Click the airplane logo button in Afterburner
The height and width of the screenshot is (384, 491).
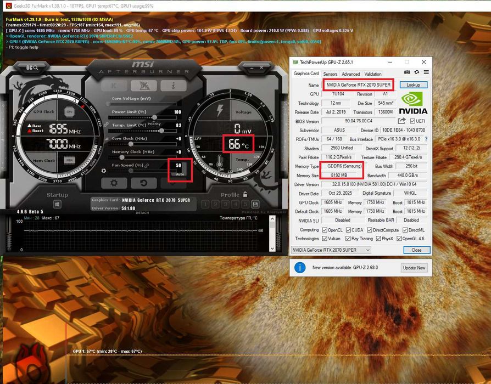(144, 85)
